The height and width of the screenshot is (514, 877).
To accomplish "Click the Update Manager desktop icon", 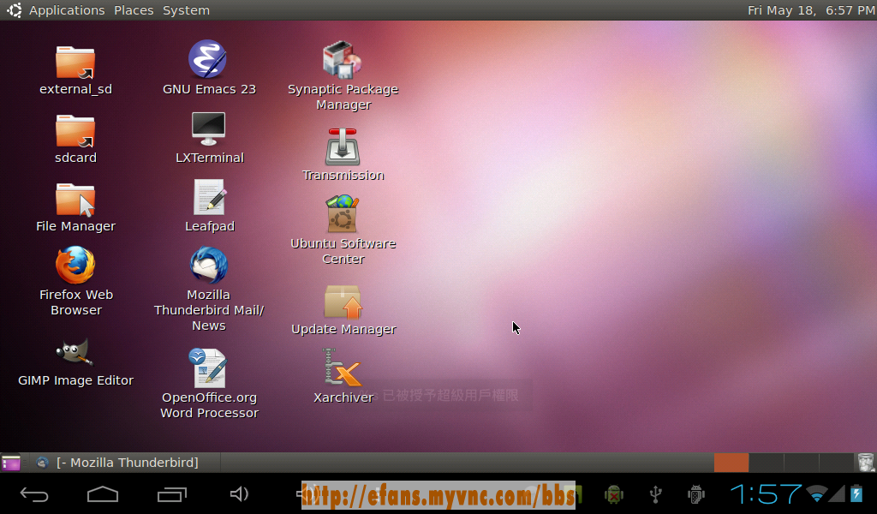I will pos(343,302).
